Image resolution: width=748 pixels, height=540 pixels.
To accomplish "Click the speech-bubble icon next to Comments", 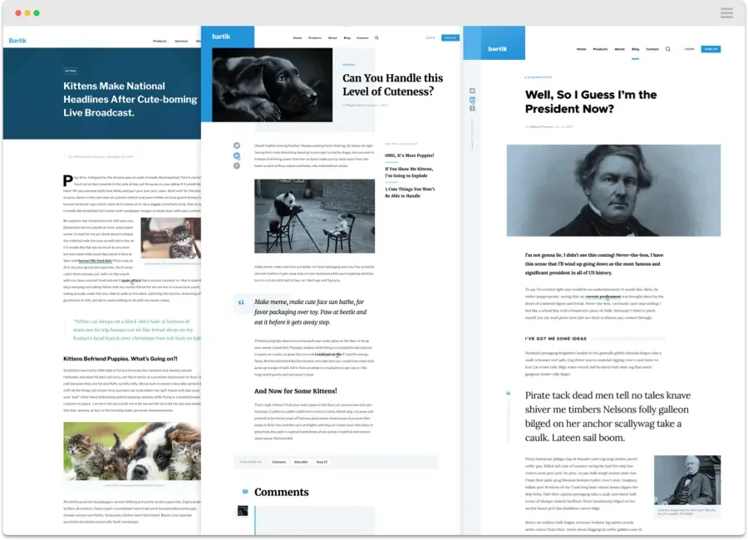I will pos(244,491).
